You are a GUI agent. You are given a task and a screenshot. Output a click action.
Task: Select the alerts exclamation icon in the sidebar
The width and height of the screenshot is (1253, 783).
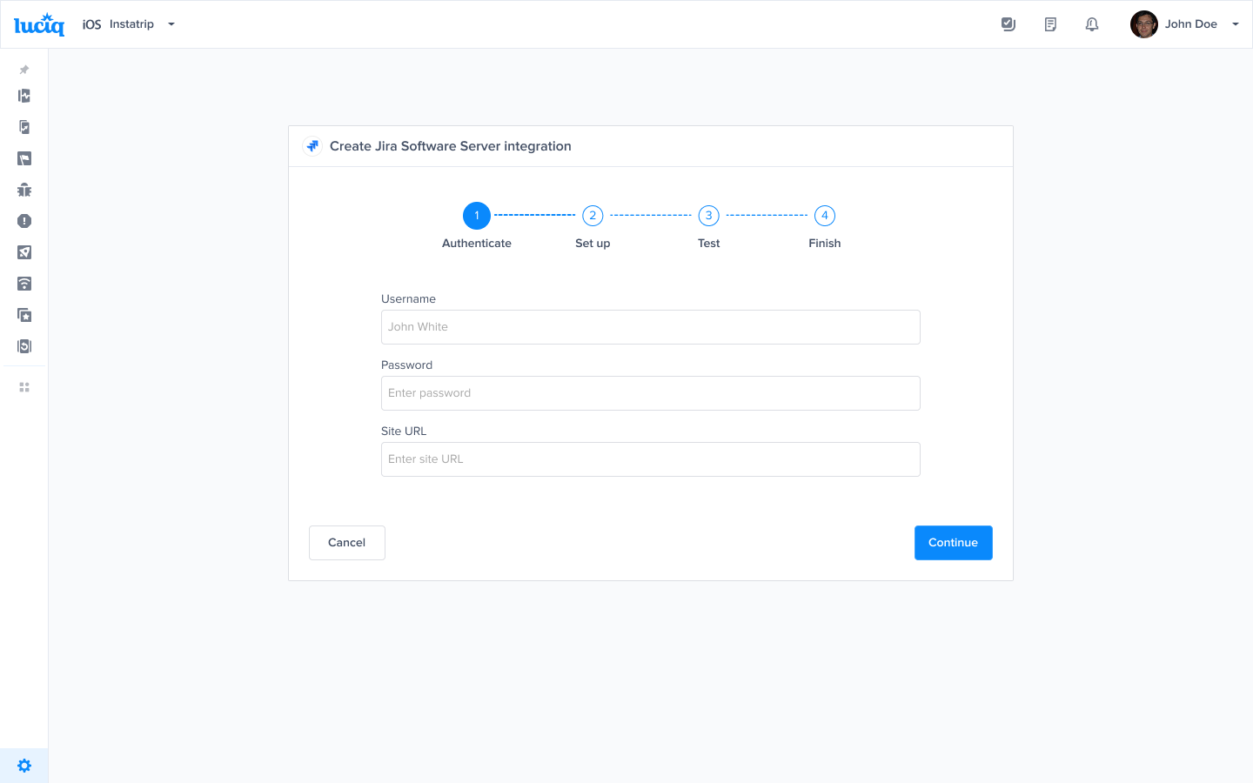click(23, 221)
